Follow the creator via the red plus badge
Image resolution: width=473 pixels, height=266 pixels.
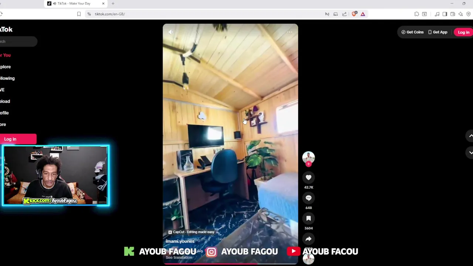309,164
